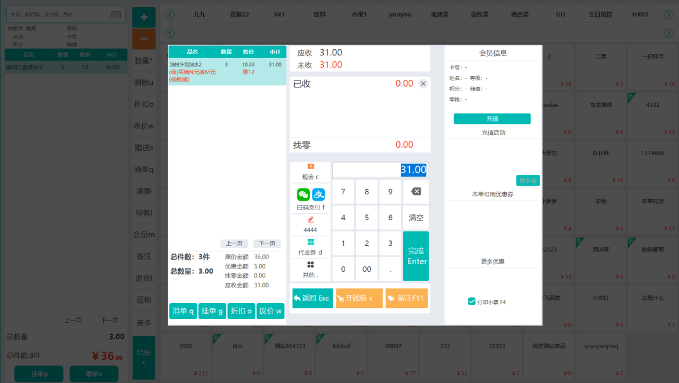679x383 pixels.
Task: Open the cash drawer 开钱箱
Action: (x=358, y=298)
